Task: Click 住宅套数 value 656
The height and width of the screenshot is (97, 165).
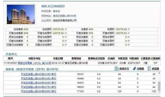Action: [26, 29]
